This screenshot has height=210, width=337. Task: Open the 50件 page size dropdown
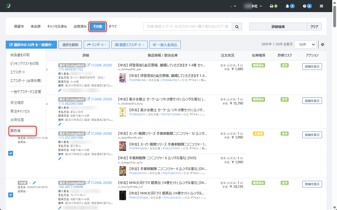click(x=305, y=44)
